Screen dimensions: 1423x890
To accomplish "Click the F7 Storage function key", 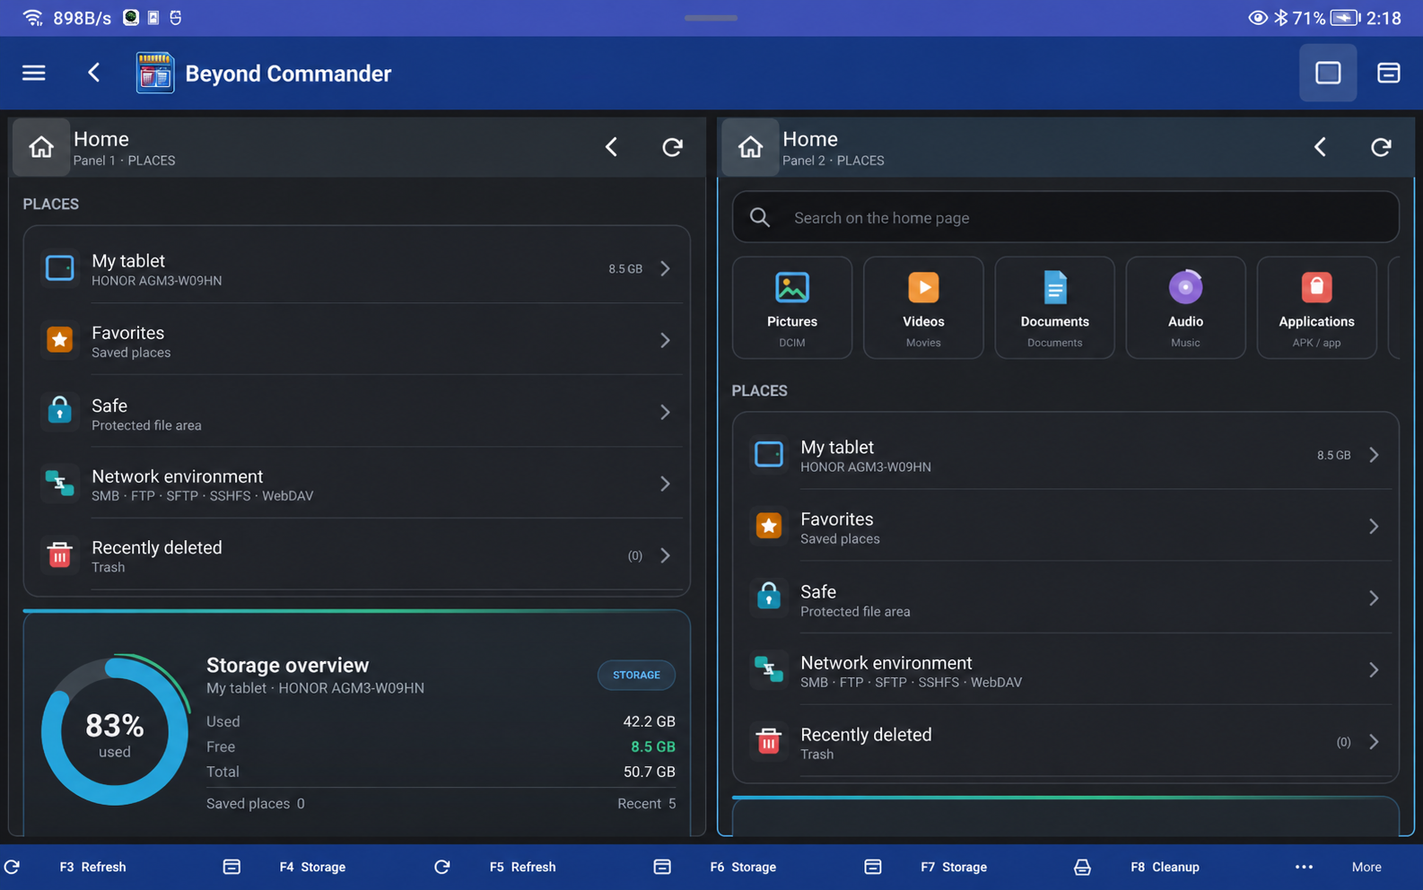I will point(954,867).
